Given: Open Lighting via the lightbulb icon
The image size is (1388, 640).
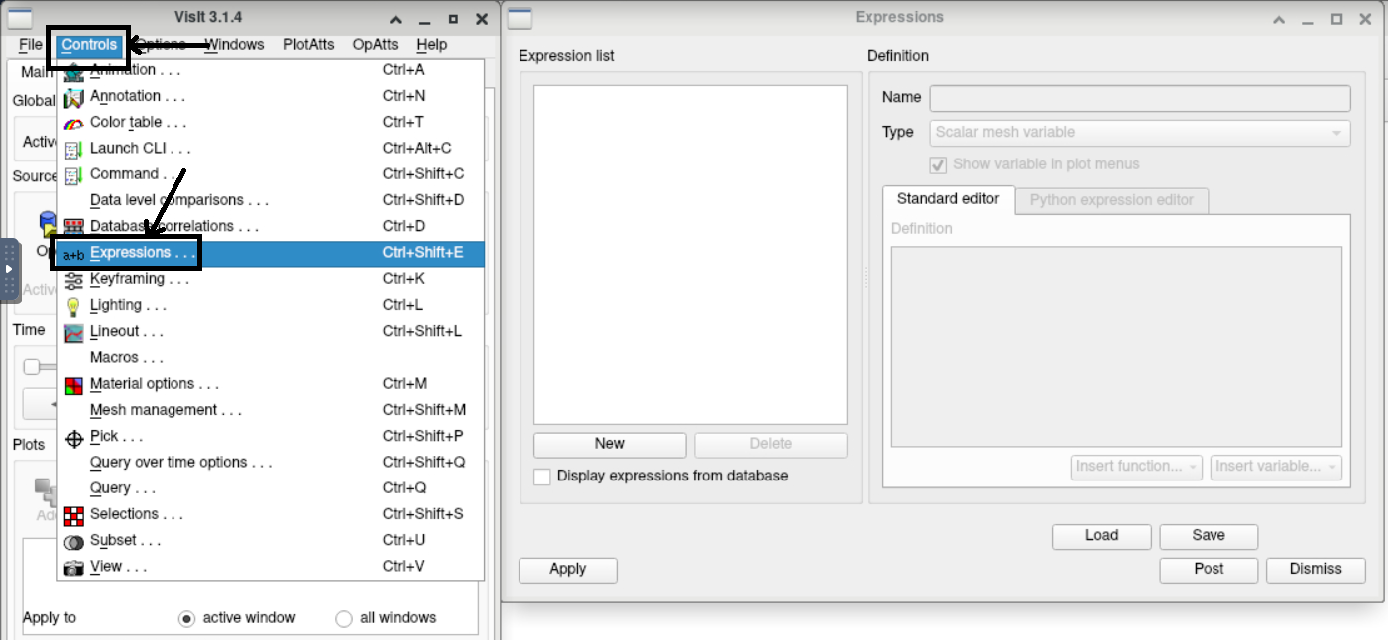Looking at the screenshot, I should [74, 306].
